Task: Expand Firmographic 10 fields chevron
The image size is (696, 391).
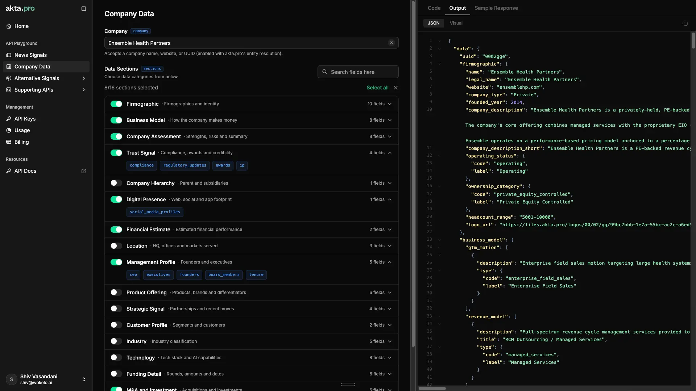Action: 390,104
